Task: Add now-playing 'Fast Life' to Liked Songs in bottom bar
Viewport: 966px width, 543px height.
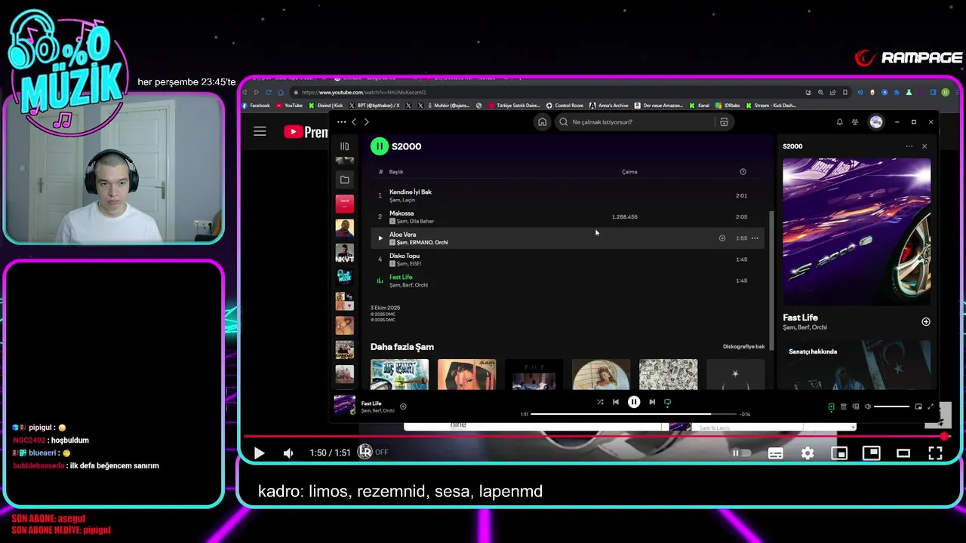Action: 403,406
